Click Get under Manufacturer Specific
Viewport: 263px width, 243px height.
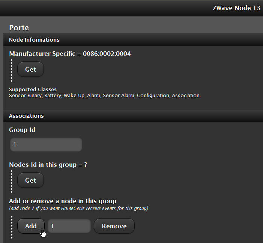point(30,69)
